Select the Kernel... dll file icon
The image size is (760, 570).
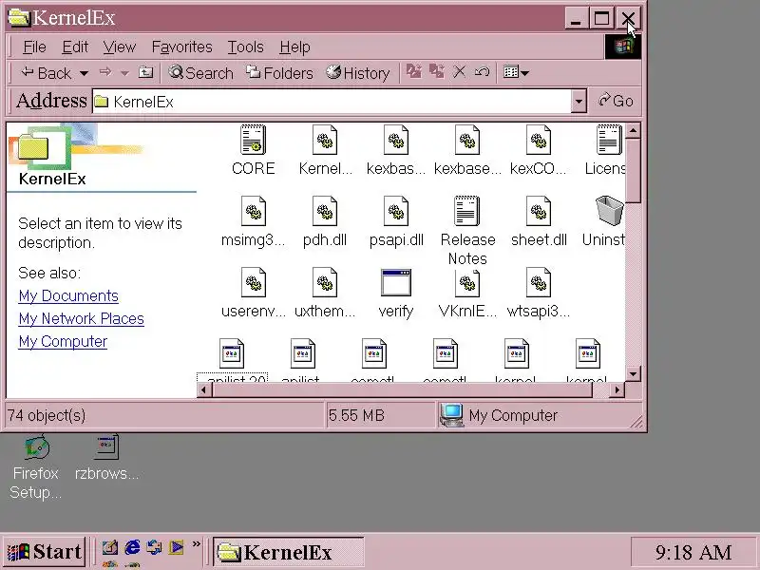[325, 140]
